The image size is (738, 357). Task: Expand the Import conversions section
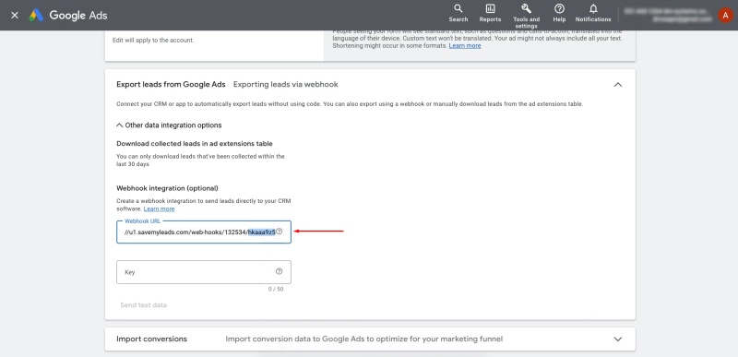tap(618, 339)
